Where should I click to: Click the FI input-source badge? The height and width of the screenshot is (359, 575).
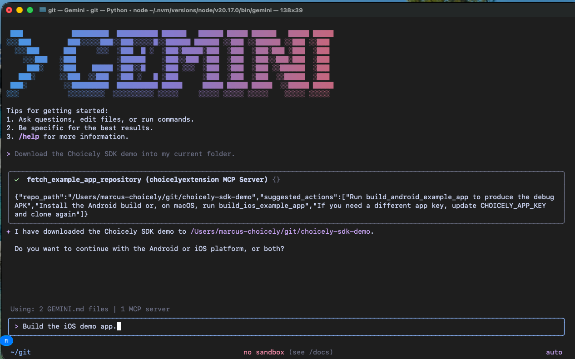(7, 340)
